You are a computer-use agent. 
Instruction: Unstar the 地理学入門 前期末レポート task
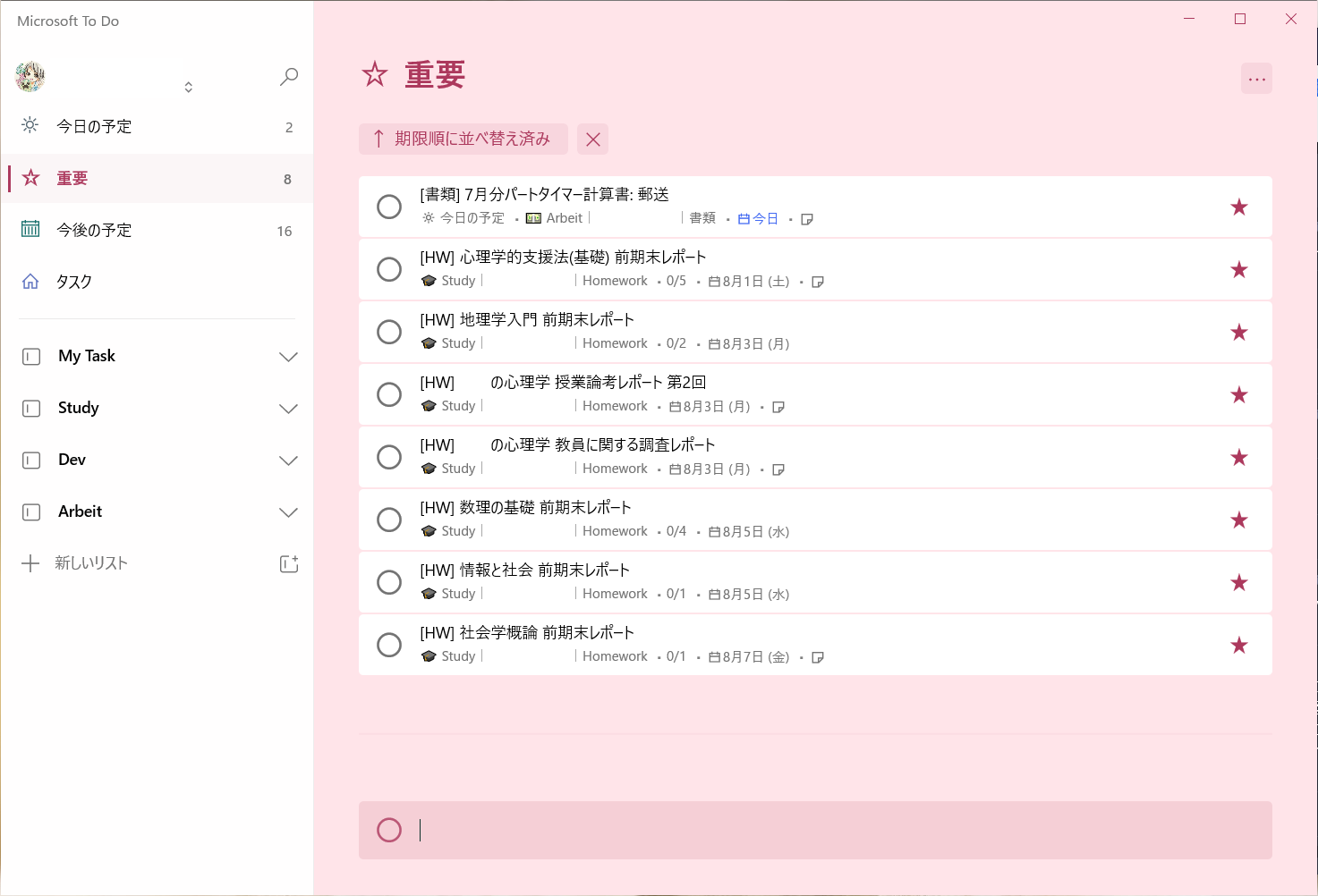(1238, 333)
